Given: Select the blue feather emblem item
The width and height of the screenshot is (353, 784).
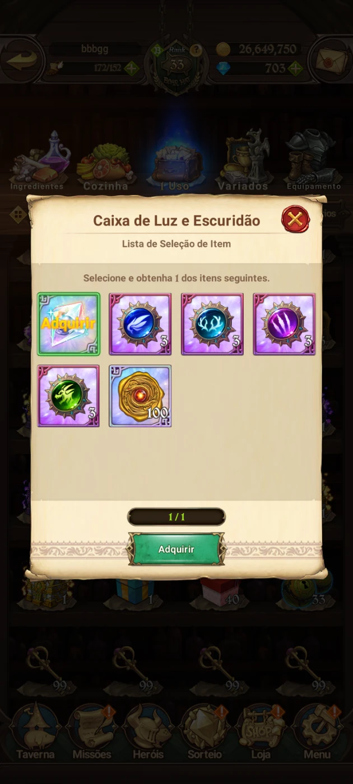Looking at the screenshot, I should (140, 324).
